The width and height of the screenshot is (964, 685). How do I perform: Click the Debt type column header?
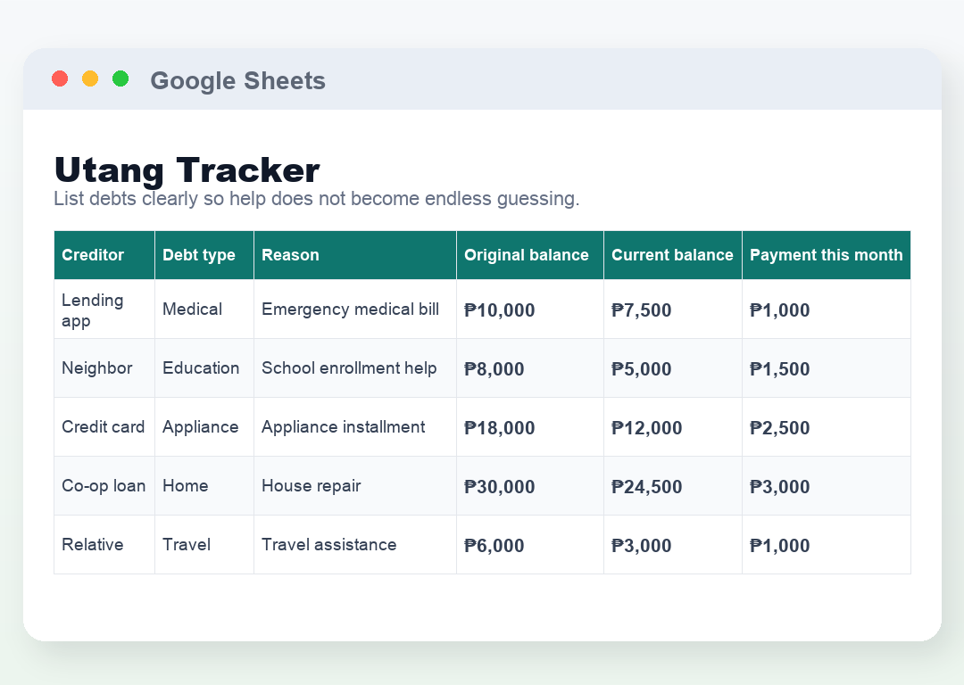204,255
